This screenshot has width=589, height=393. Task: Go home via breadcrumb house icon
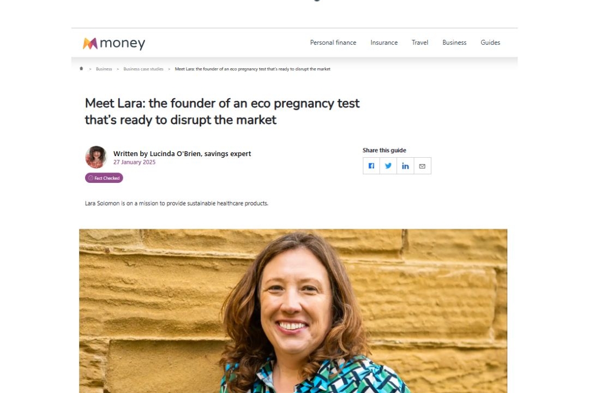click(81, 68)
